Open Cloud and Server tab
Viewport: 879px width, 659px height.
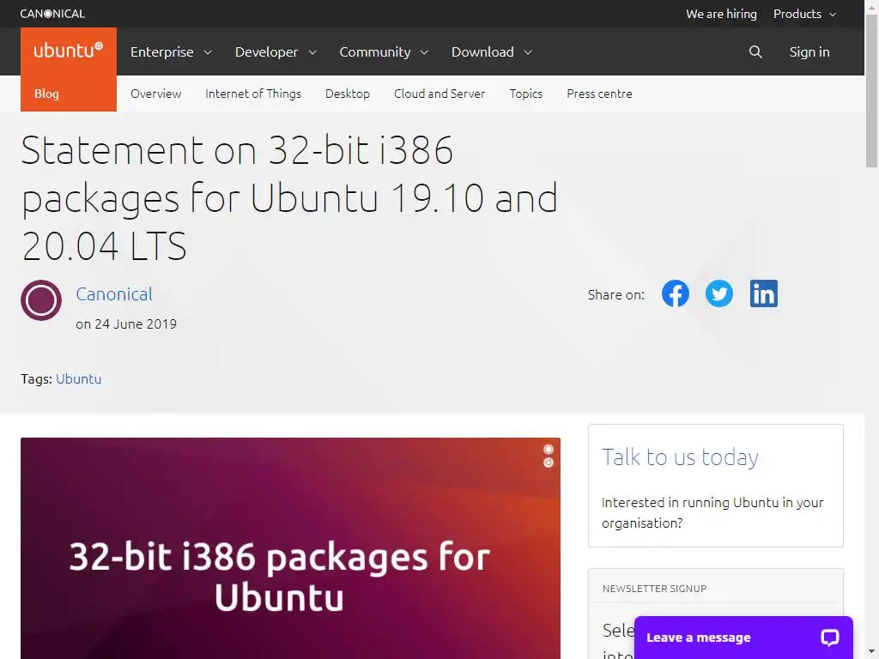tap(439, 94)
